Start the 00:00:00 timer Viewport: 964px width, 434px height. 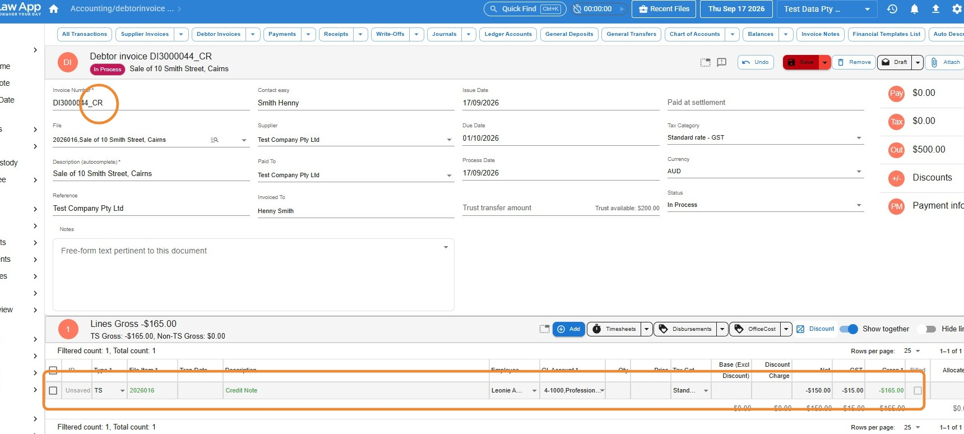(621, 9)
